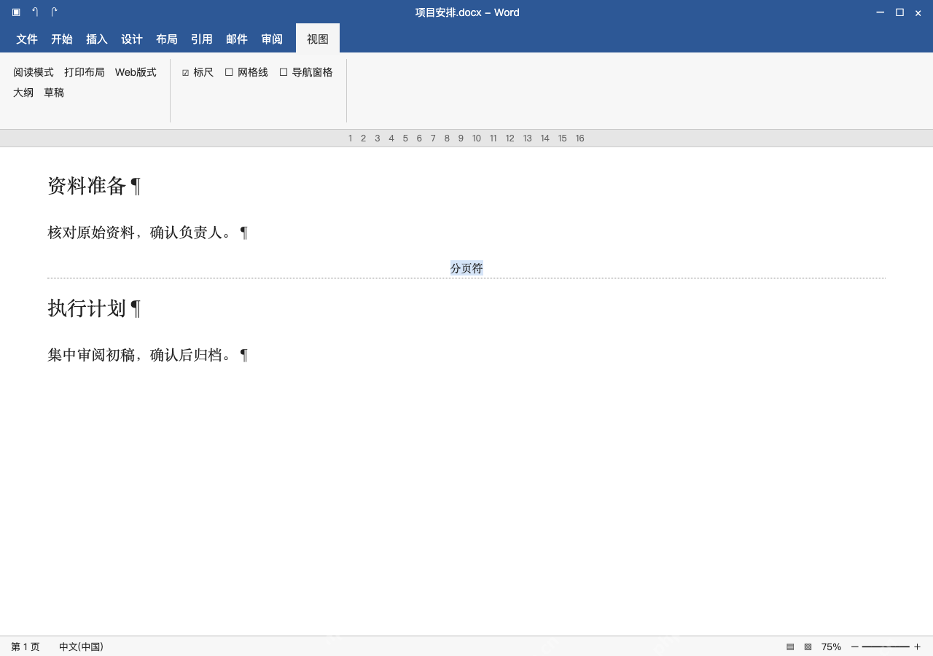Click the document title 项目安排.docx – Word
This screenshot has width=933, height=656.
click(467, 12)
